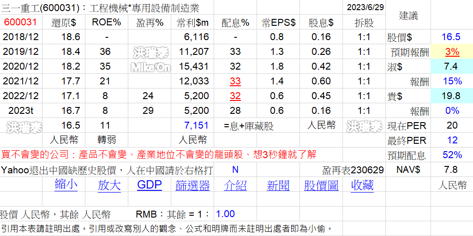Select the red stock code 600031

click(x=20, y=22)
